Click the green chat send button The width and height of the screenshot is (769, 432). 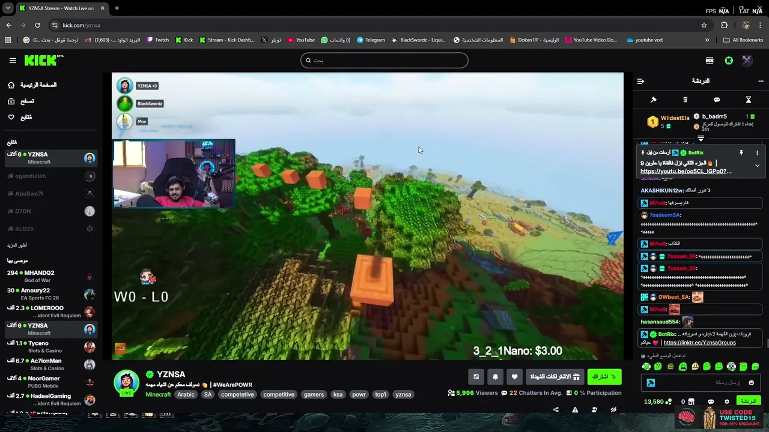(x=748, y=401)
